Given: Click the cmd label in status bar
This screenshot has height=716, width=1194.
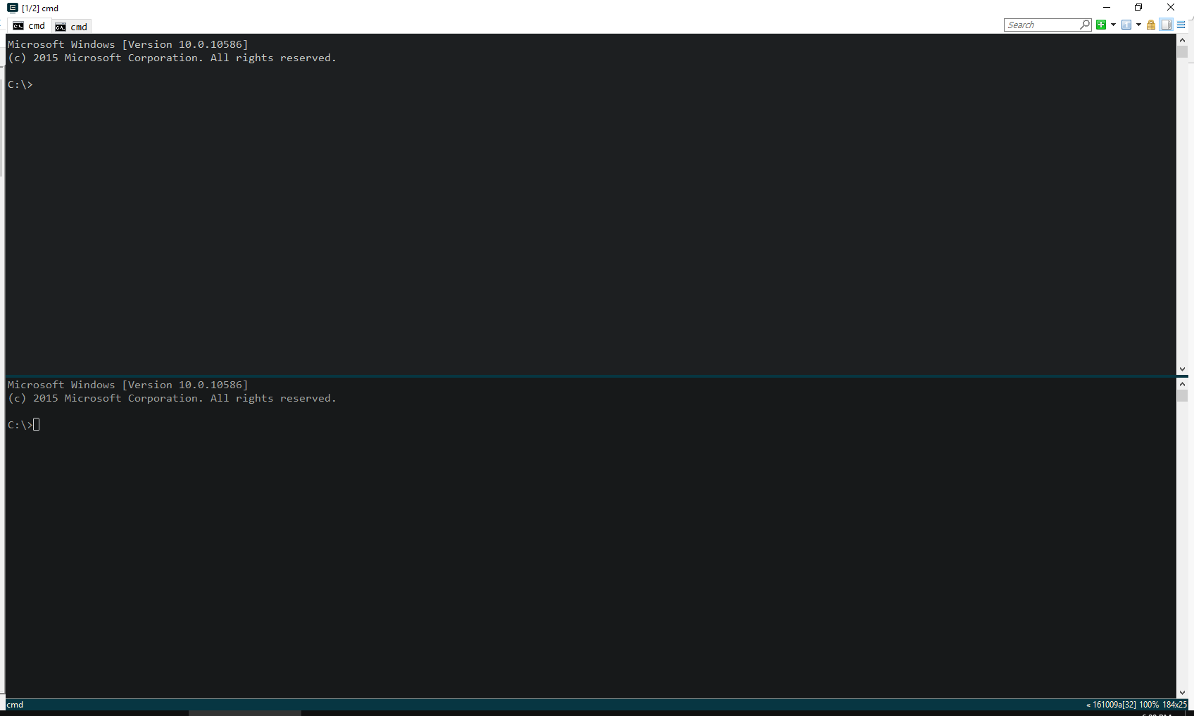Looking at the screenshot, I should (15, 705).
